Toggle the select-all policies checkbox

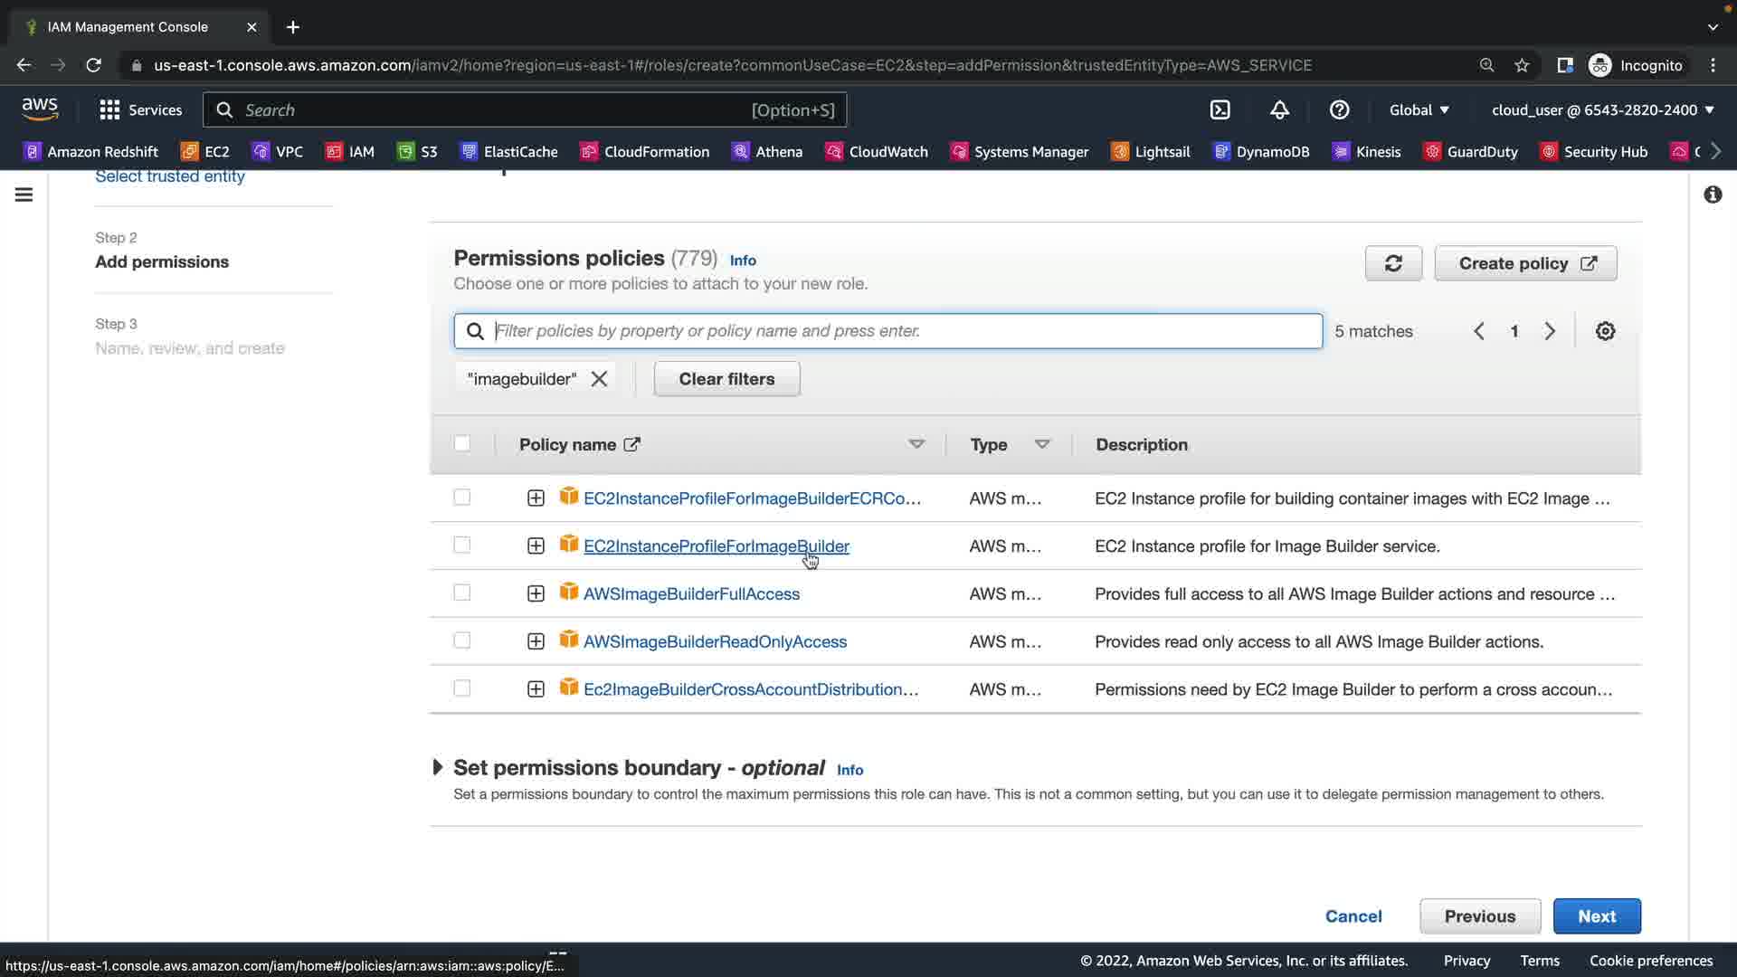click(x=462, y=443)
